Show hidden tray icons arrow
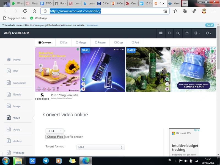Viewport: 220px width, 165px height. 175,161
